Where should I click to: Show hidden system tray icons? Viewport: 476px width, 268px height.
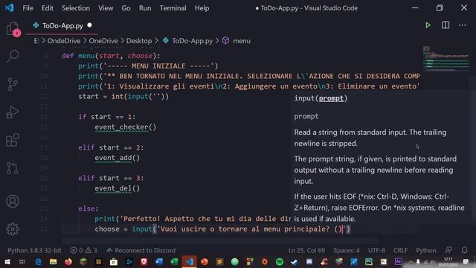[x=411, y=261]
